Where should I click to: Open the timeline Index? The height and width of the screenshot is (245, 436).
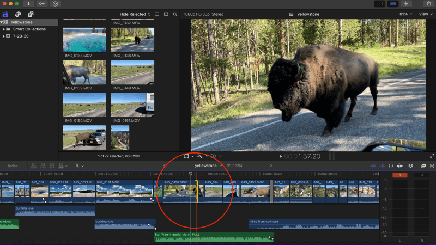(13, 166)
